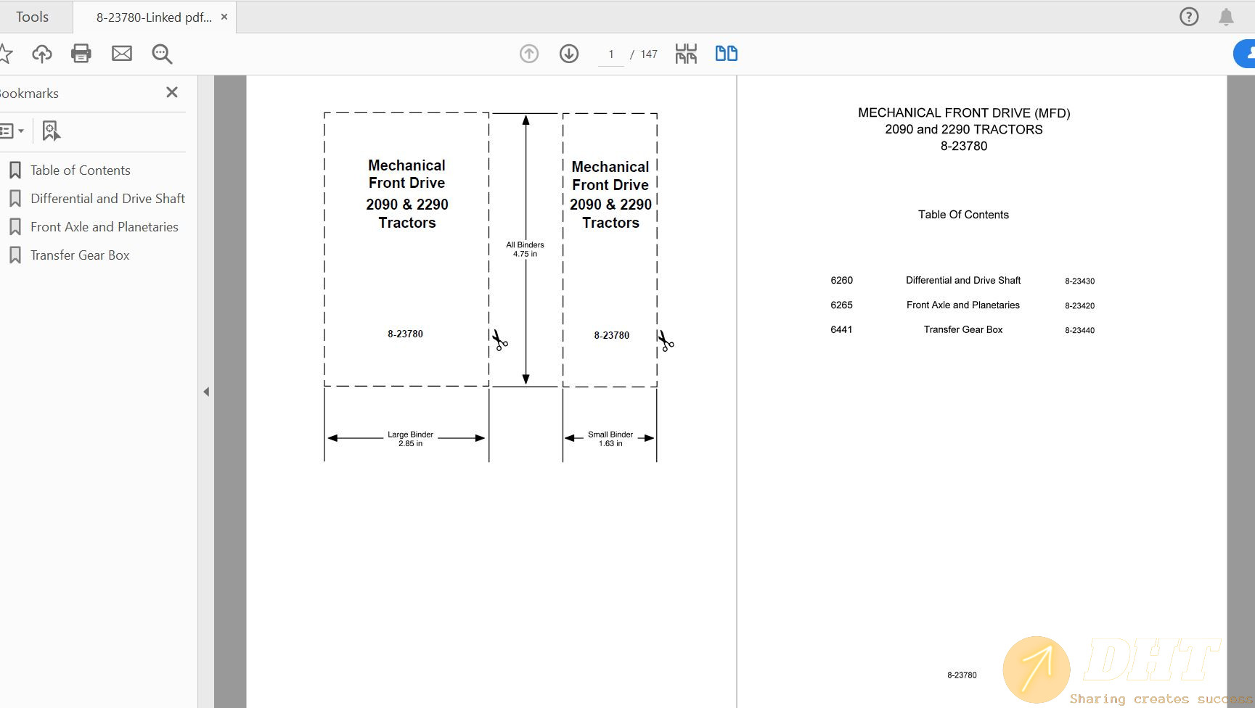1255x708 pixels.
Task: Star this document as favorite
Action: click(x=7, y=53)
